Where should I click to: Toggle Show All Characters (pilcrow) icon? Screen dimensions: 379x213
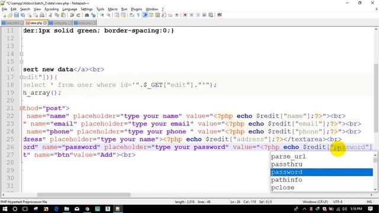coord(138,15)
